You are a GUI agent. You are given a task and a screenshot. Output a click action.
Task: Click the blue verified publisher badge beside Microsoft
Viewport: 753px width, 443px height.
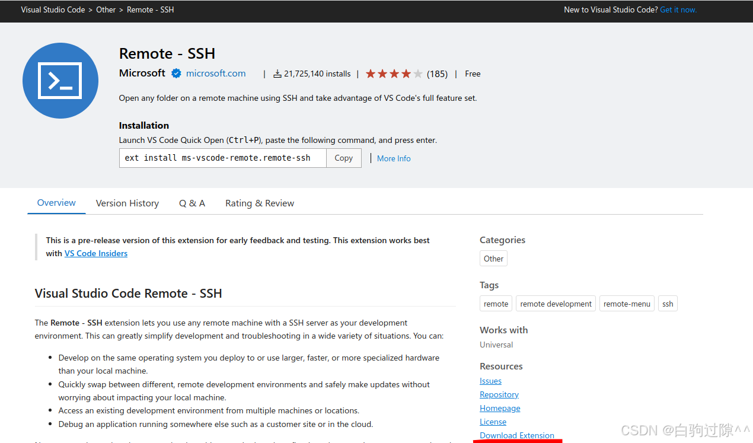pos(176,73)
